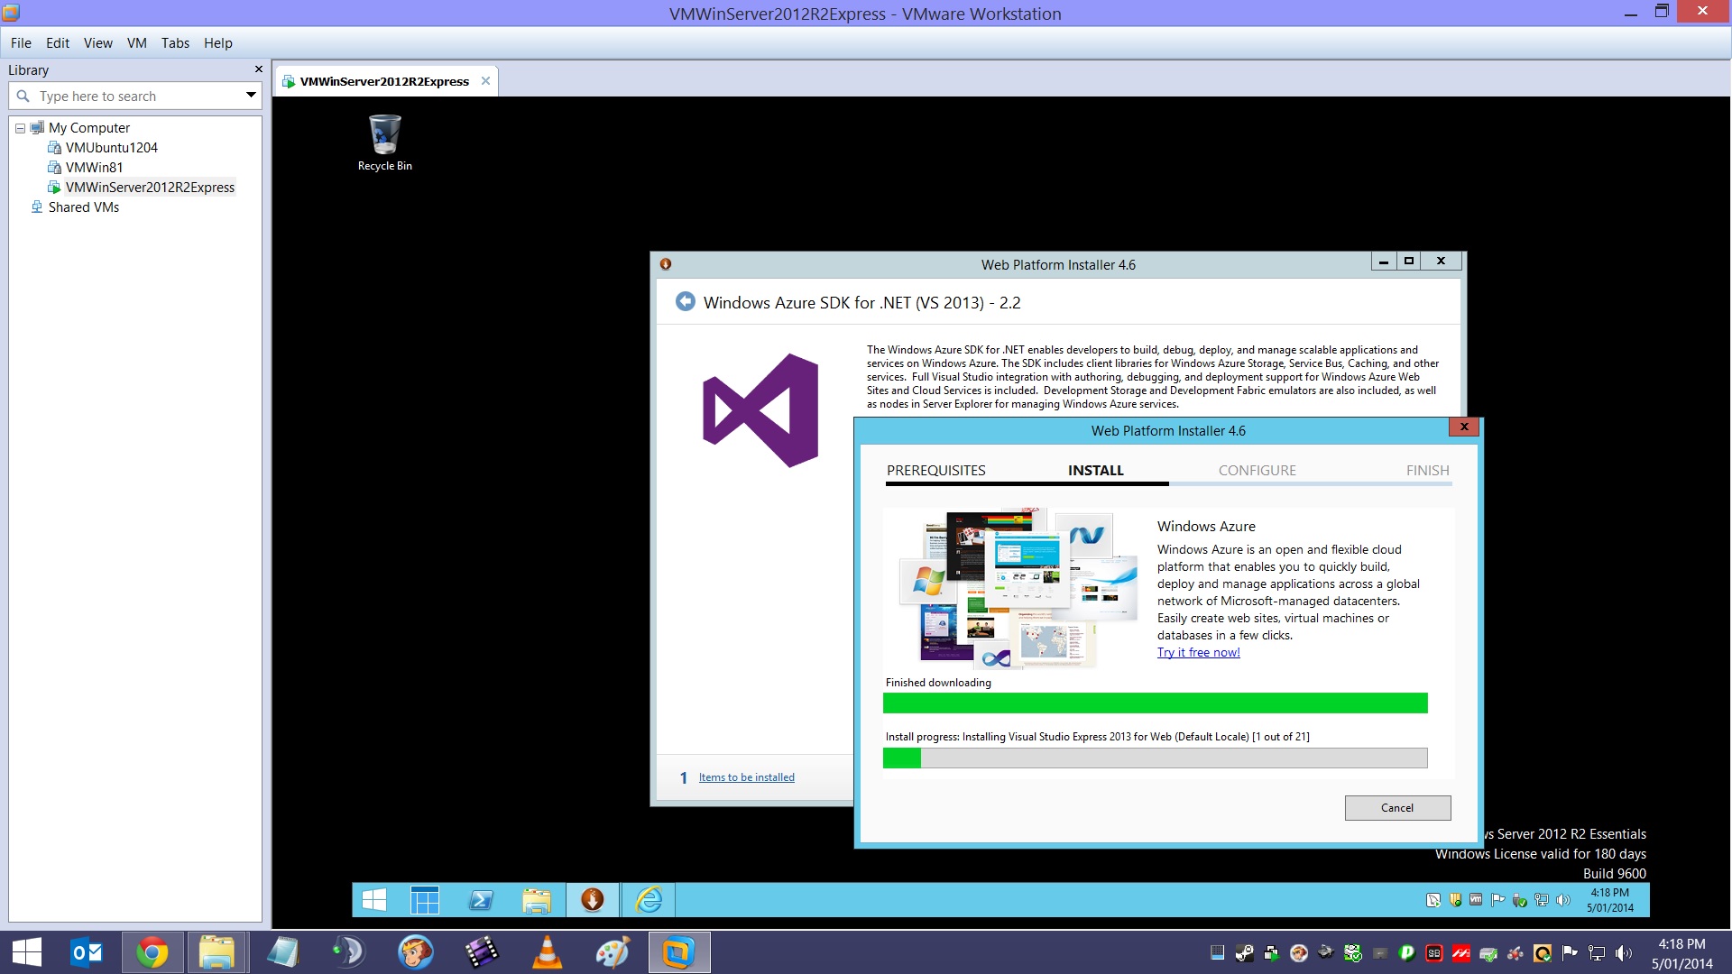1732x974 pixels.
Task: Open Server Manager in VM taskbar
Action: point(424,900)
